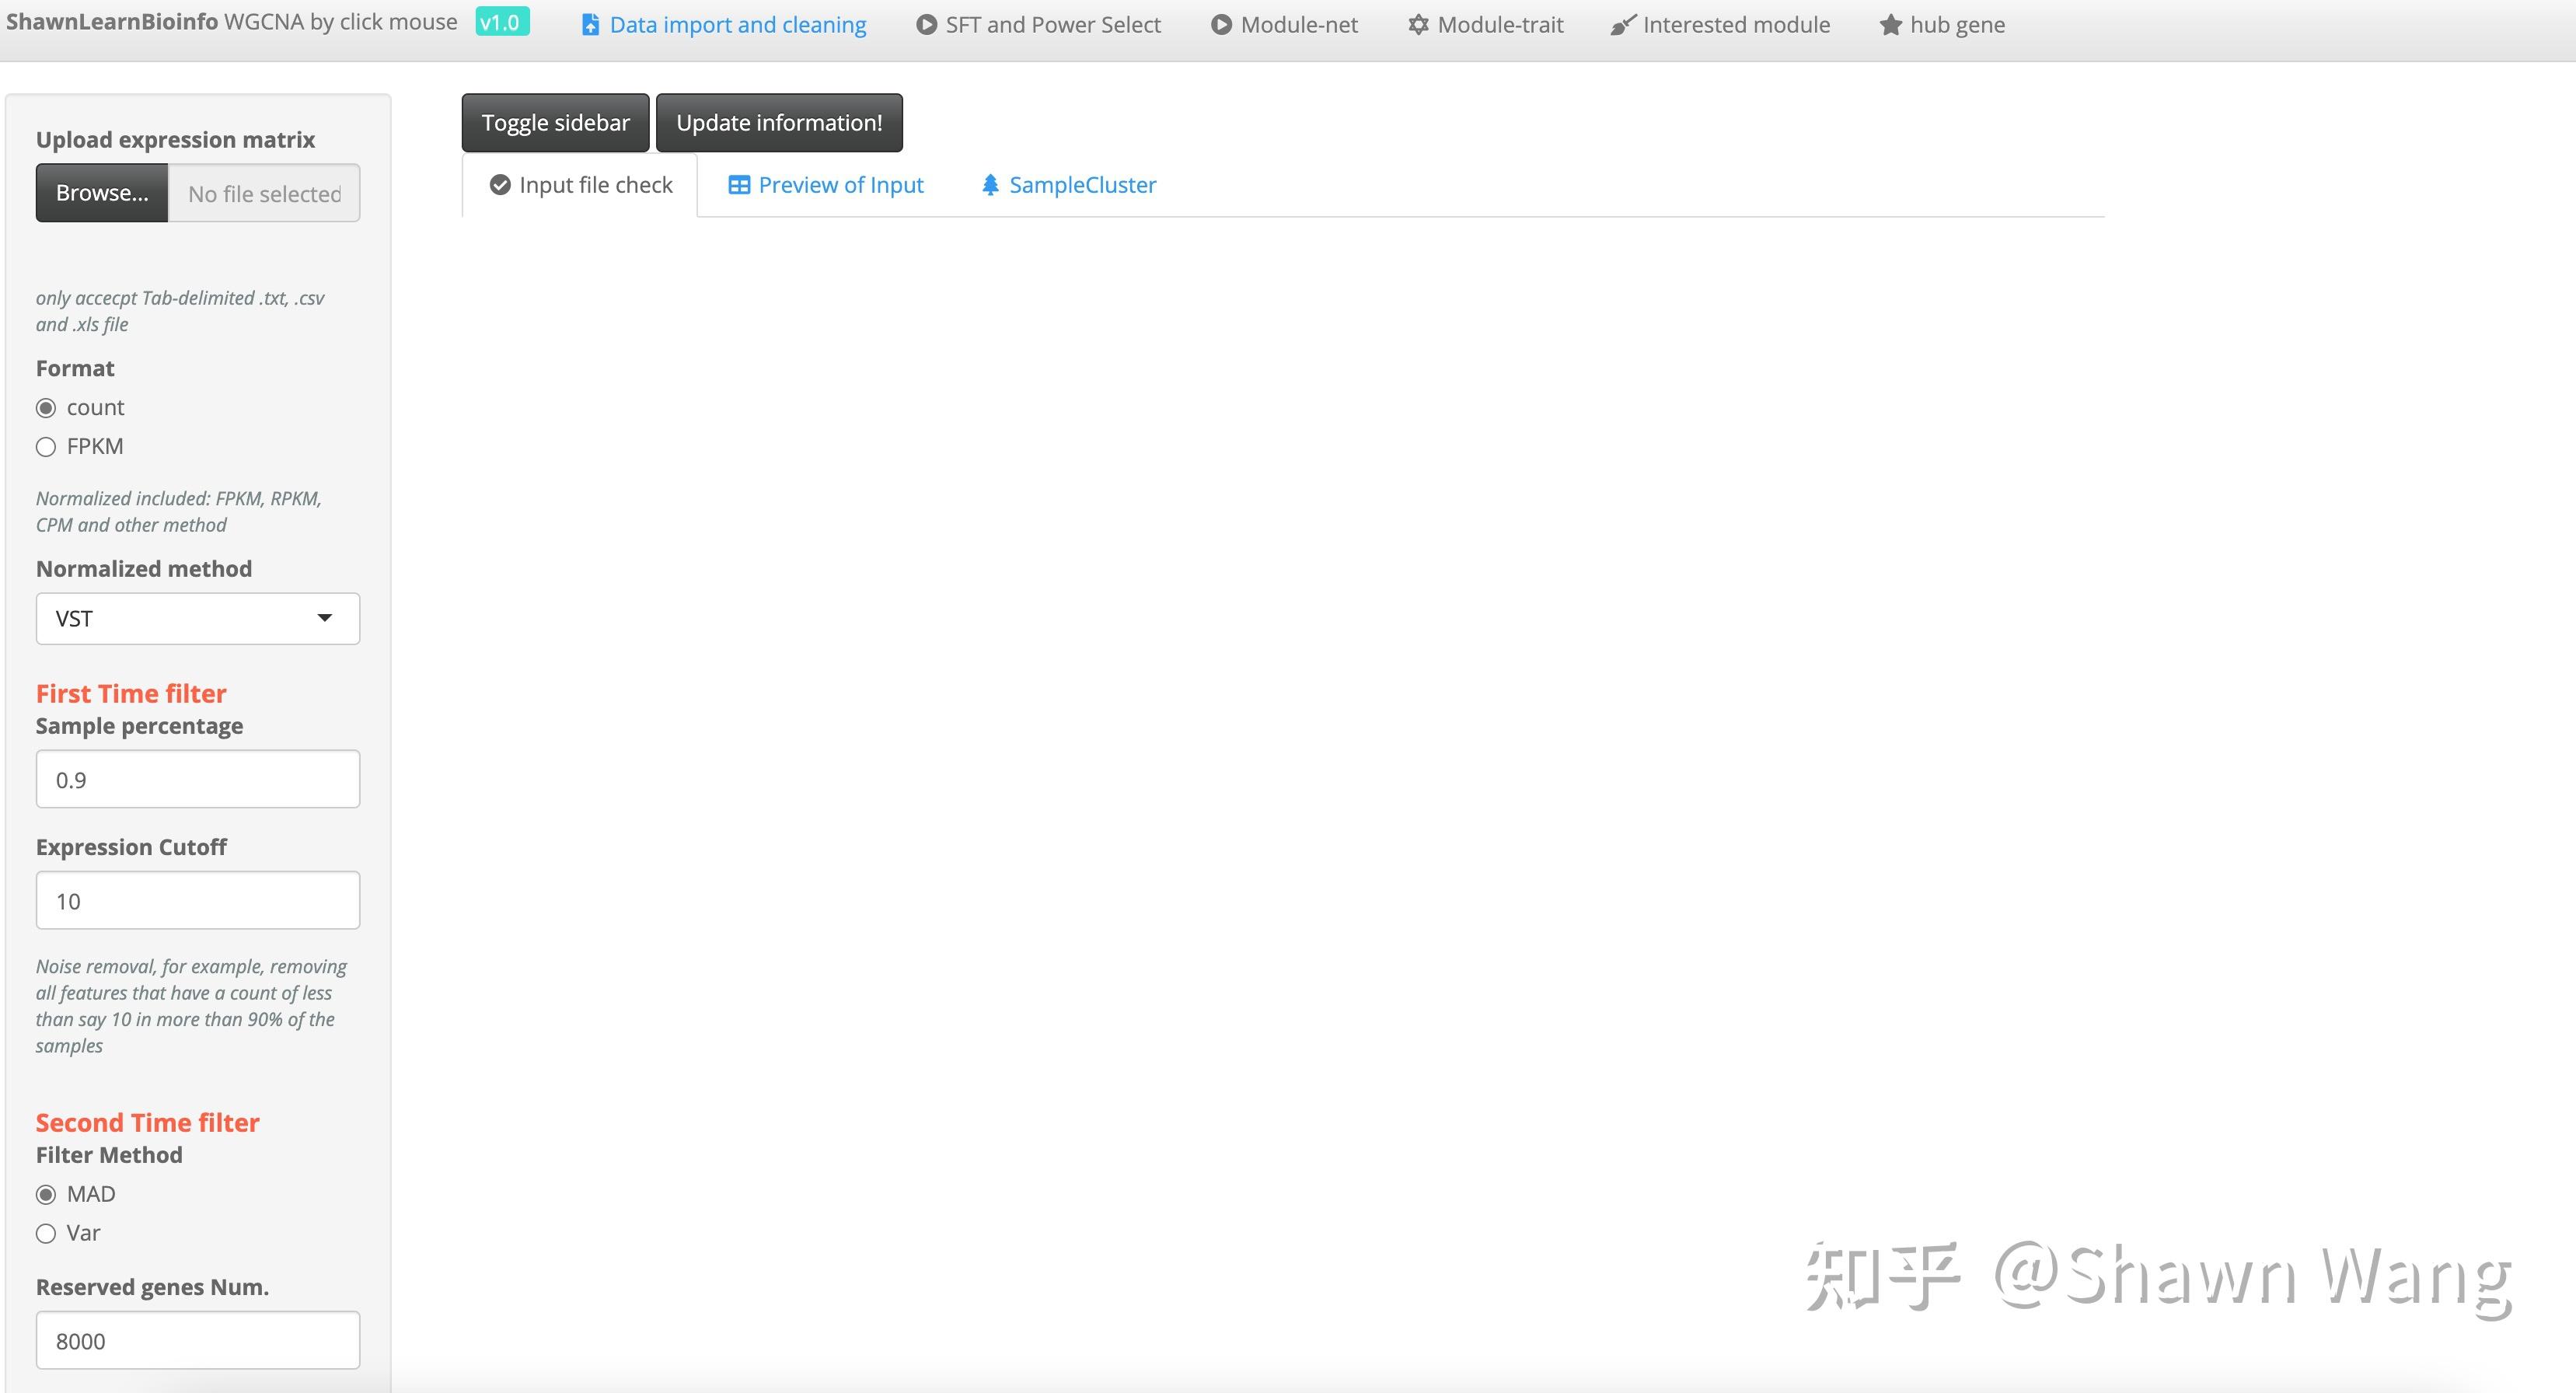Click the tree icon beside SampleCluster
Image resolution: width=2576 pixels, height=1393 pixels.
[990, 185]
